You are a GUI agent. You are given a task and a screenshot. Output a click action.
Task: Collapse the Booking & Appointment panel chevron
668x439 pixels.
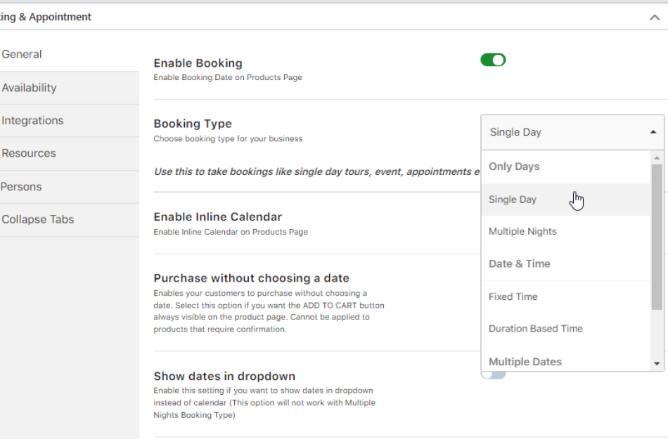pyautogui.click(x=655, y=16)
